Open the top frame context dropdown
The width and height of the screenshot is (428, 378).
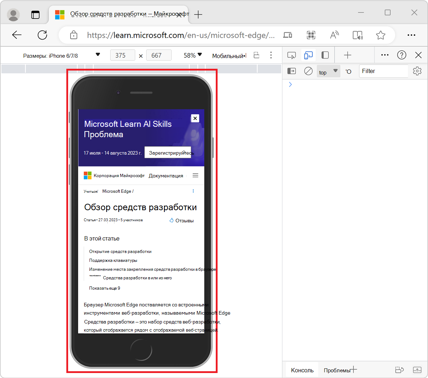tap(328, 71)
